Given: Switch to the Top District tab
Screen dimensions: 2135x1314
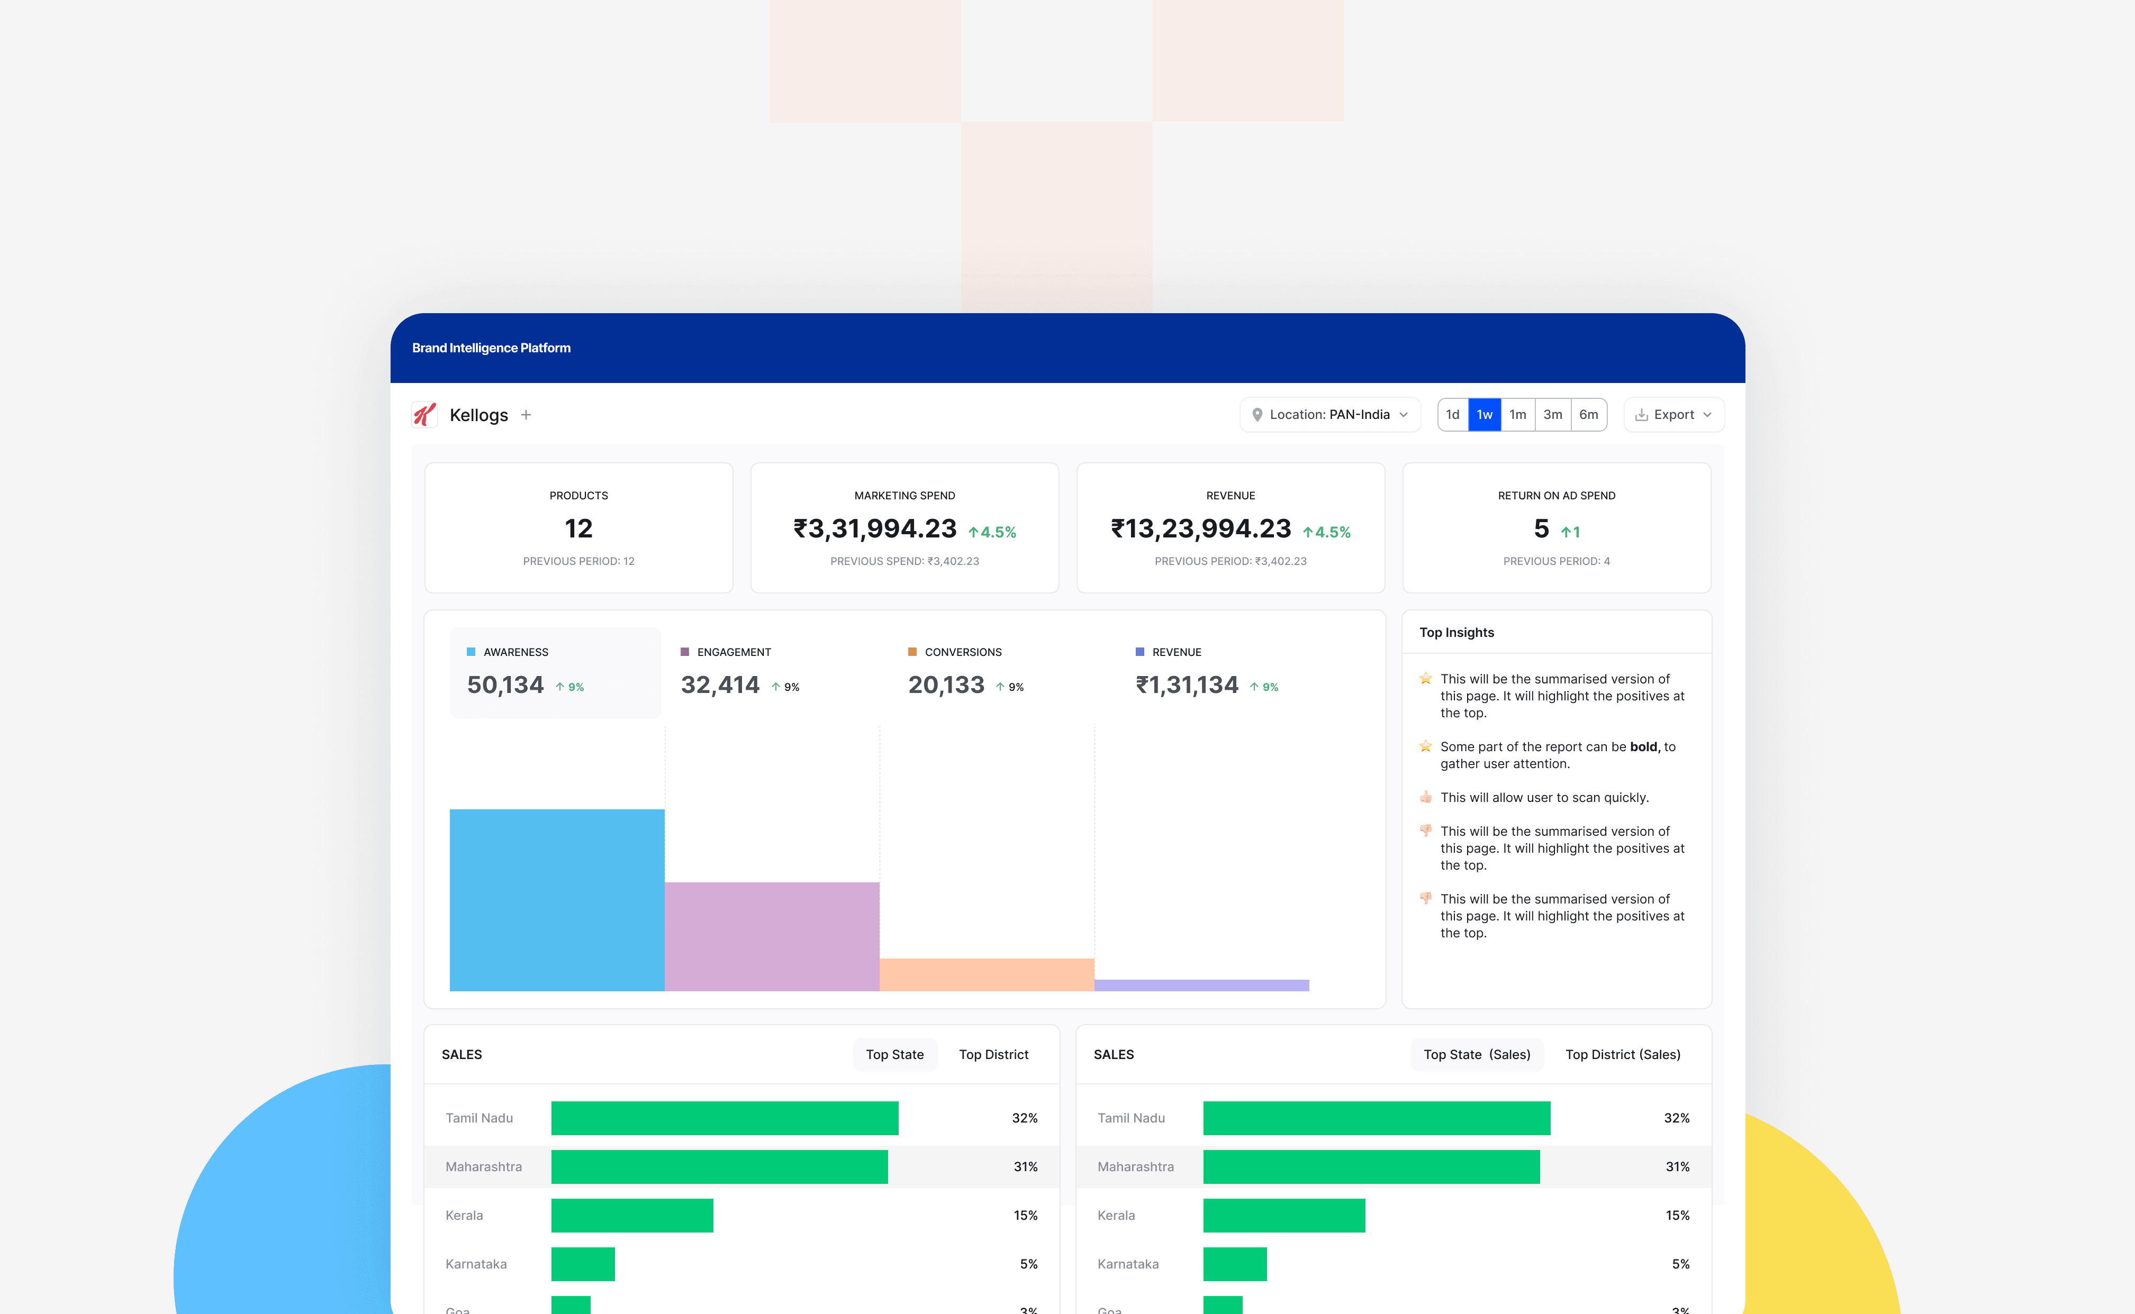Looking at the screenshot, I should [993, 1054].
